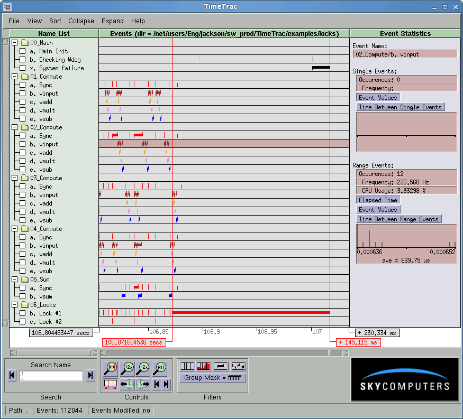Click the 06_Locks folder icon
463x419 pixels.
(x=25, y=304)
